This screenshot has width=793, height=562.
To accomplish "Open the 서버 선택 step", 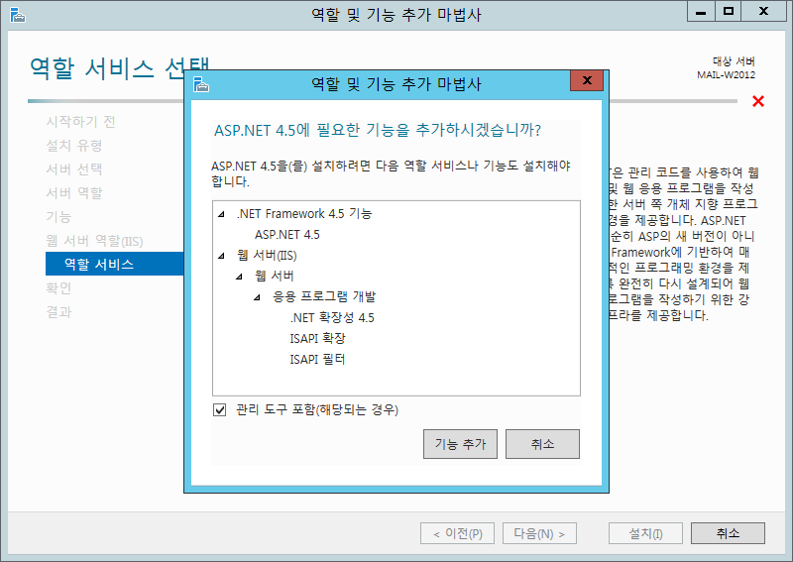I will [74, 169].
